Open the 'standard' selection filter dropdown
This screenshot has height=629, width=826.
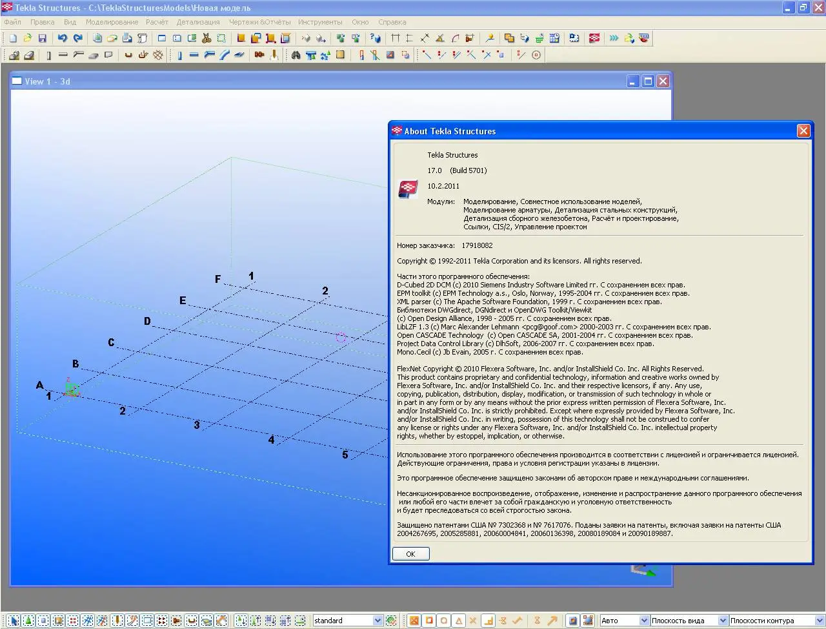[x=378, y=621]
